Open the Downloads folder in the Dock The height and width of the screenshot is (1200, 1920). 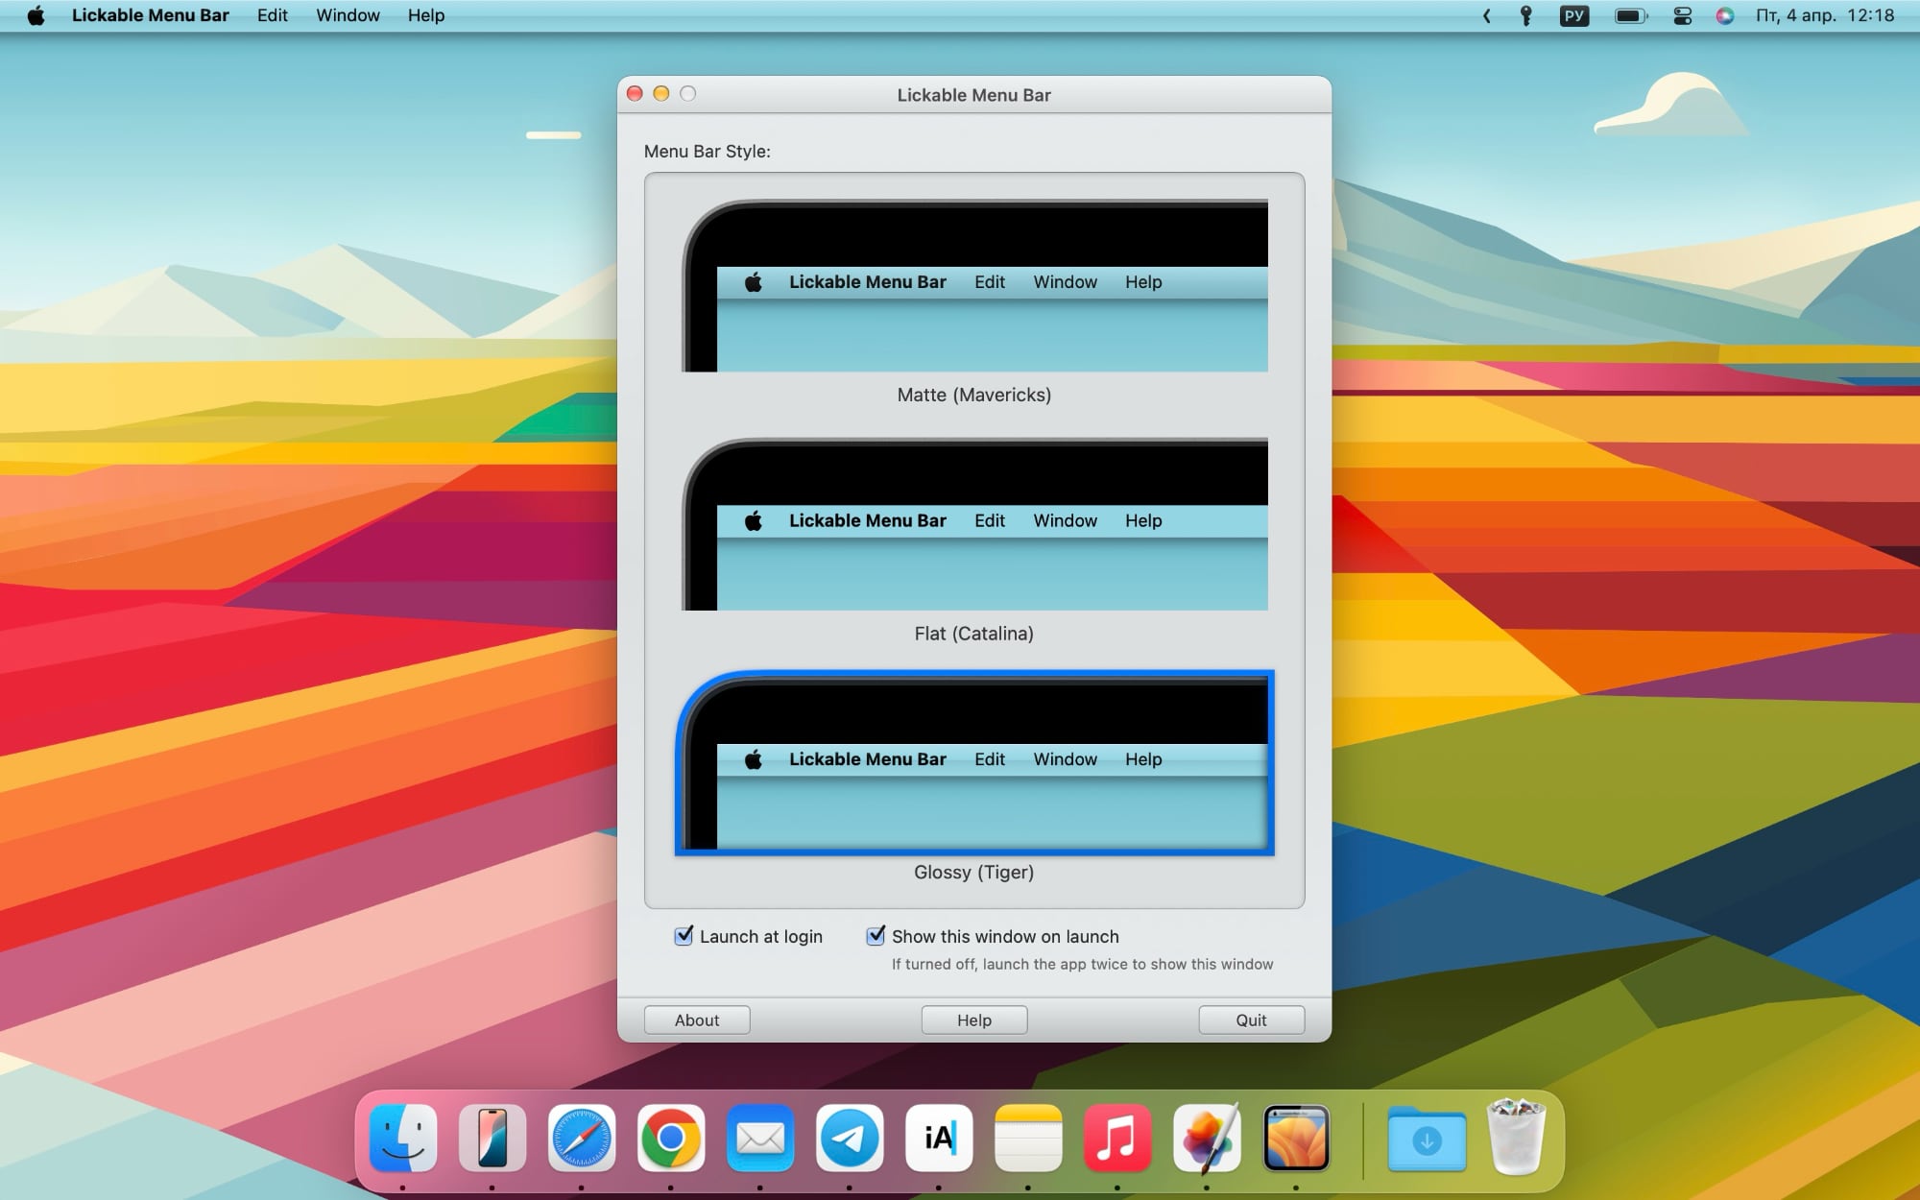pos(1427,1139)
